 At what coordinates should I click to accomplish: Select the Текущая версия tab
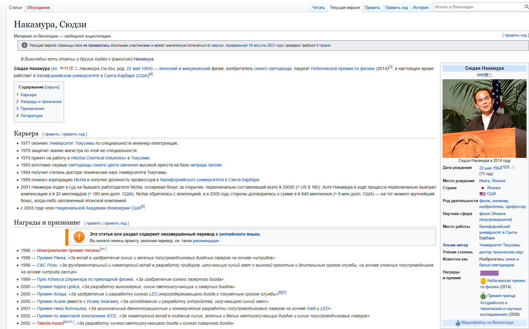pos(345,7)
